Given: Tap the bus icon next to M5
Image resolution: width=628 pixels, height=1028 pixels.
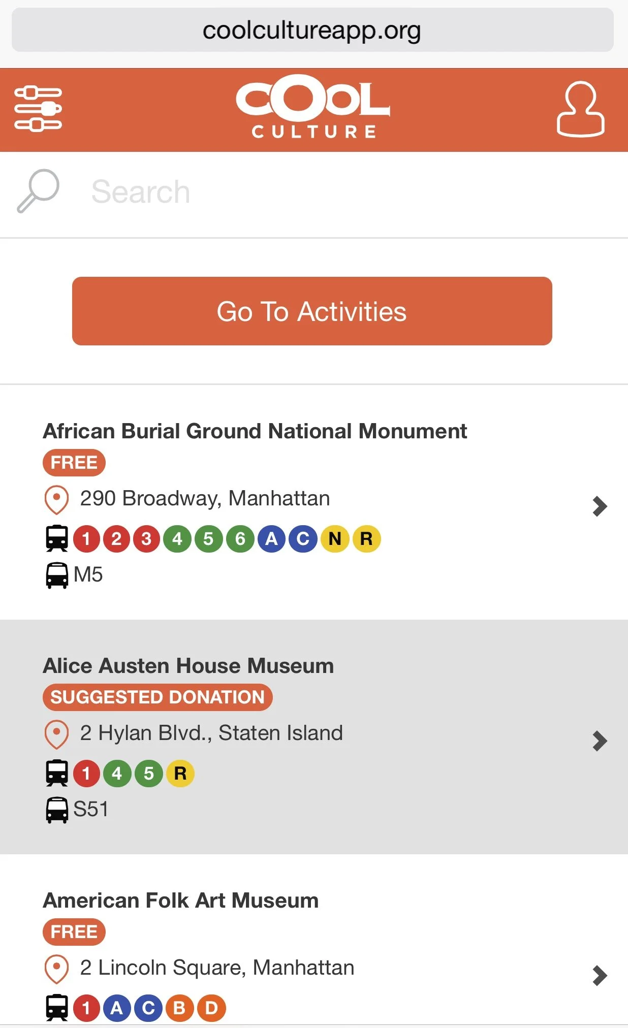Looking at the screenshot, I should [x=57, y=575].
